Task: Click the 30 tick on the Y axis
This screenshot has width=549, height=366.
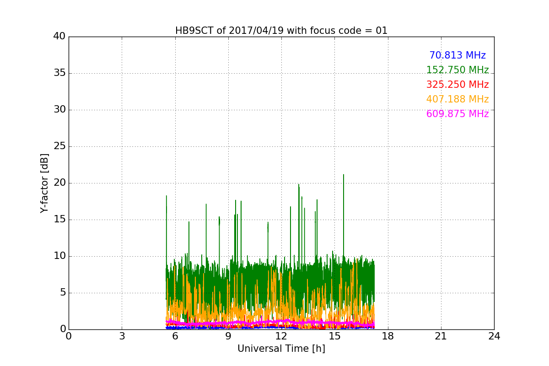Action: (x=59, y=110)
